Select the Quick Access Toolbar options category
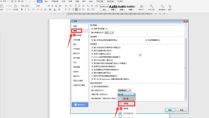209x118 pixels. pos(79,85)
